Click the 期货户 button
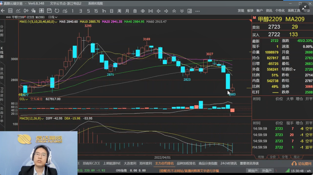Screen dimensions: 313x175 tap(252, 171)
